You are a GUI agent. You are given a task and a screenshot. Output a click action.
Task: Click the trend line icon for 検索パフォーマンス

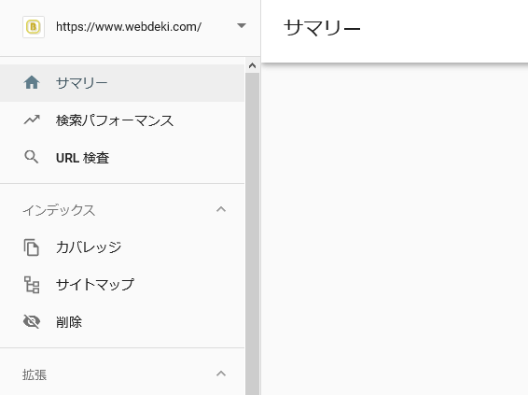[x=32, y=120]
